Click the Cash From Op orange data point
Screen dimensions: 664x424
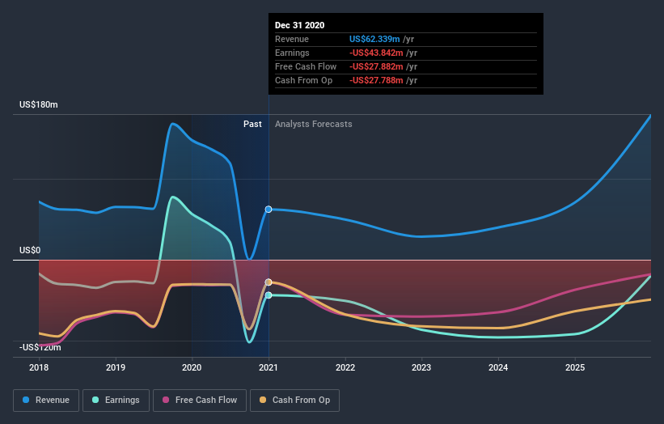click(x=269, y=282)
